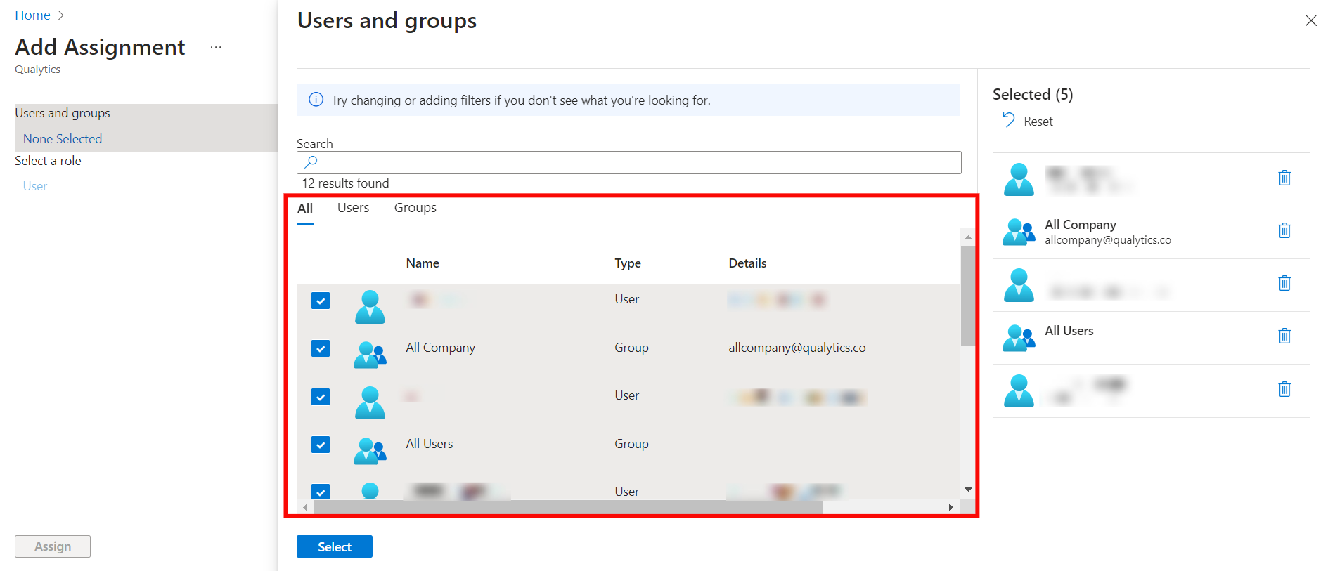Click the Group type cell for All Users
The image size is (1328, 571).
pyautogui.click(x=631, y=444)
